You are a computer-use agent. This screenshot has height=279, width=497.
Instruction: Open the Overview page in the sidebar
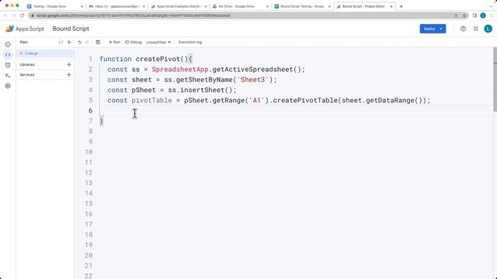pos(8,45)
